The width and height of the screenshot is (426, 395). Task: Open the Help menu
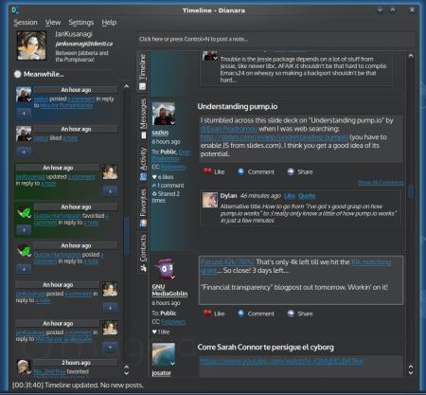109,23
